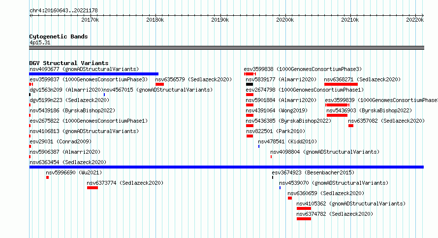
Task: Open dgv5199n223 Sedlazeck2020 variant label
Action: point(69,100)
